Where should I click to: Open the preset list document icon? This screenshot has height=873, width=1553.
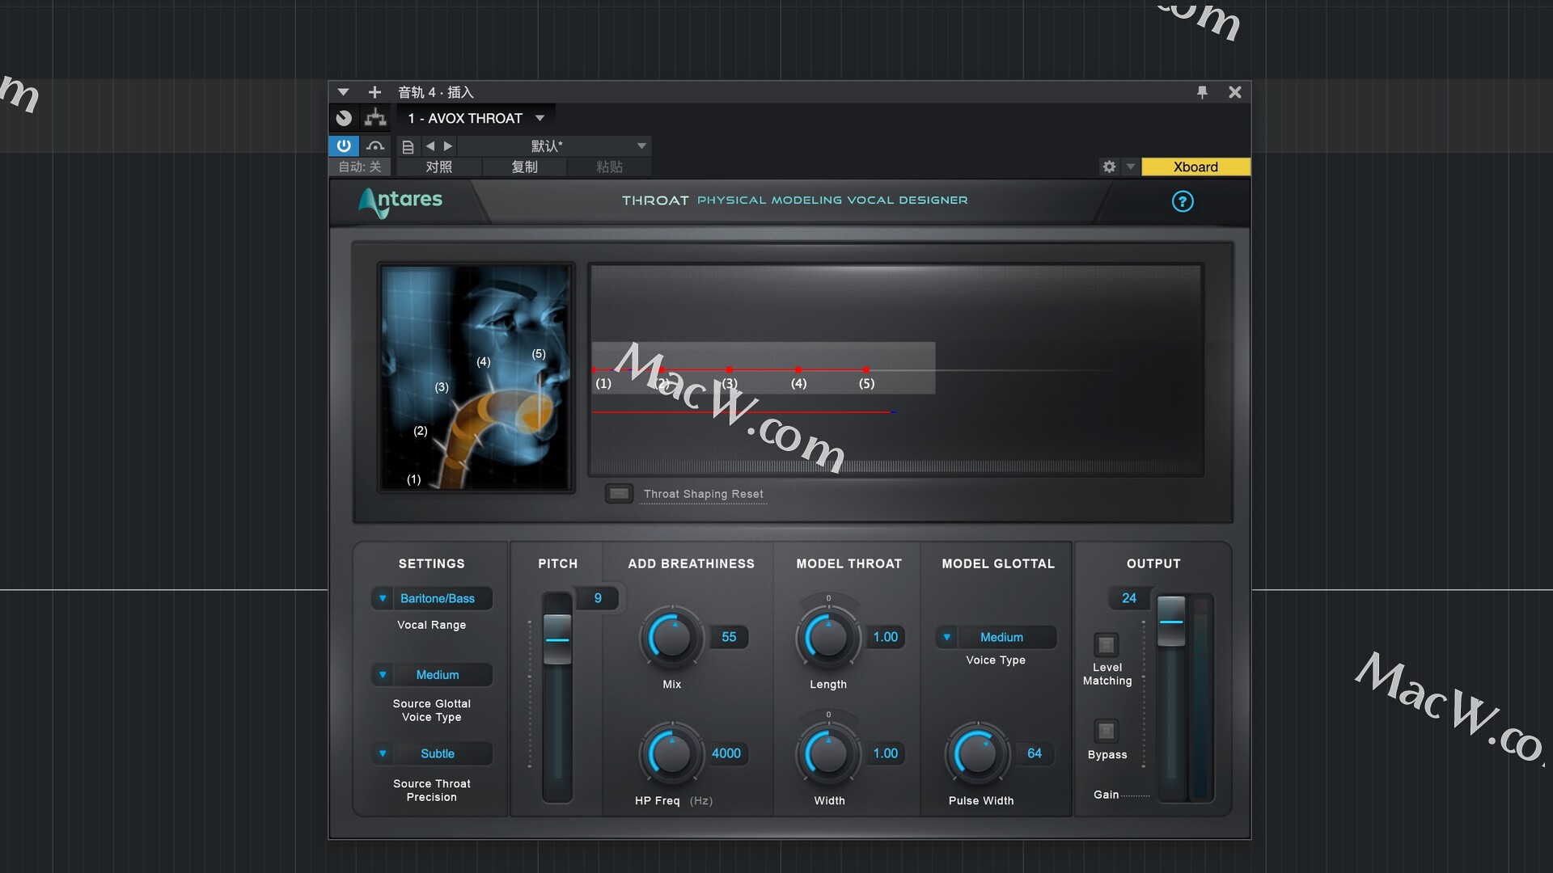(408, 146)
